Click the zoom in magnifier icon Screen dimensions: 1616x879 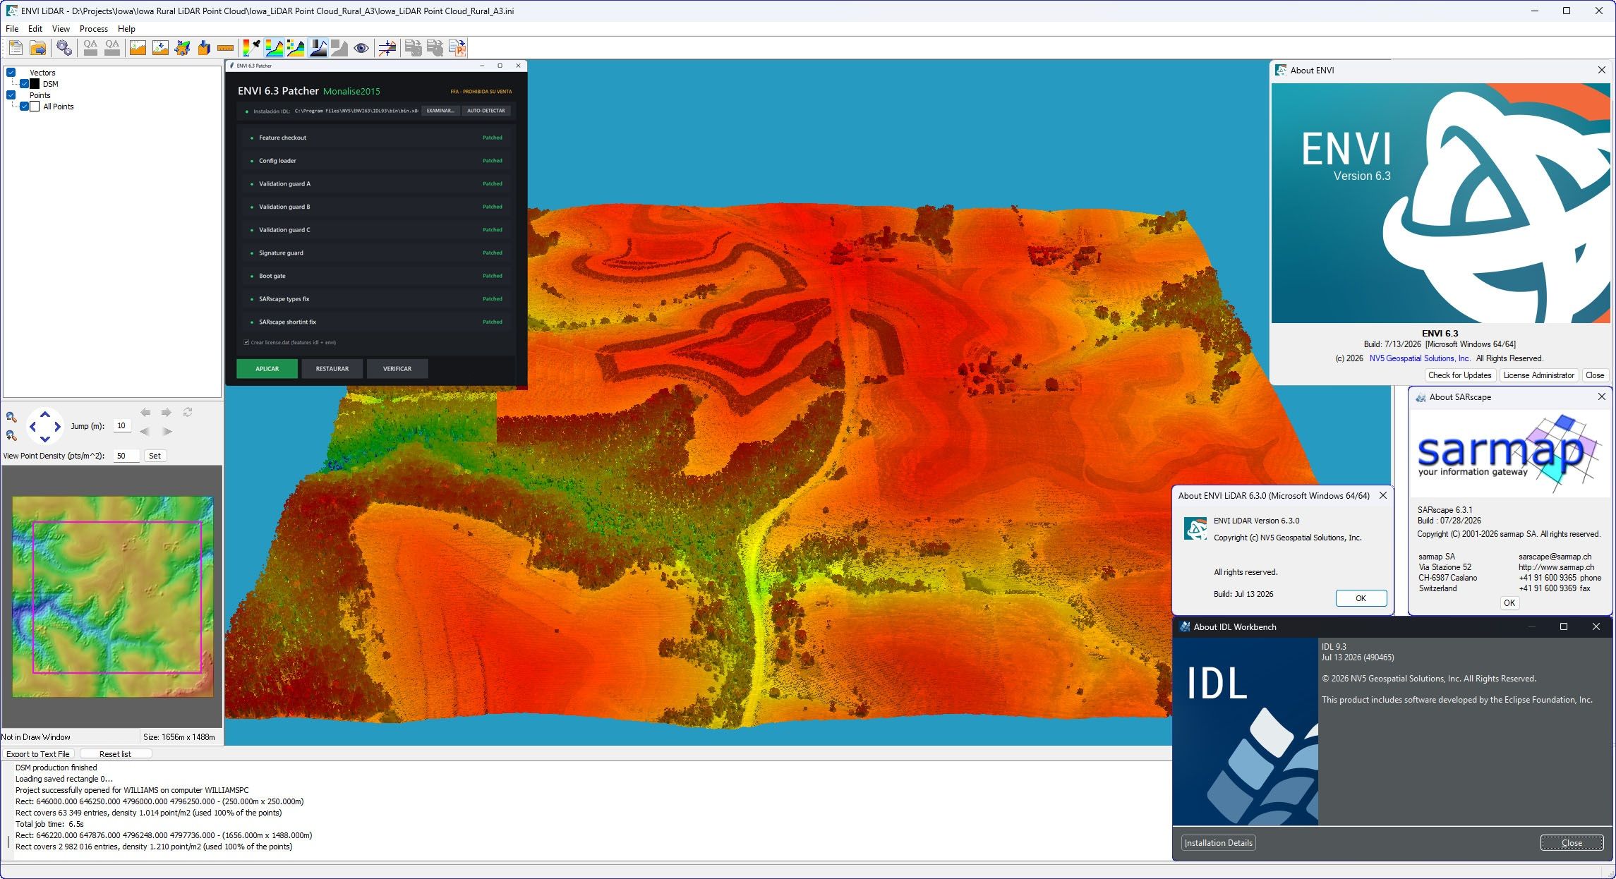coord(11,436)
